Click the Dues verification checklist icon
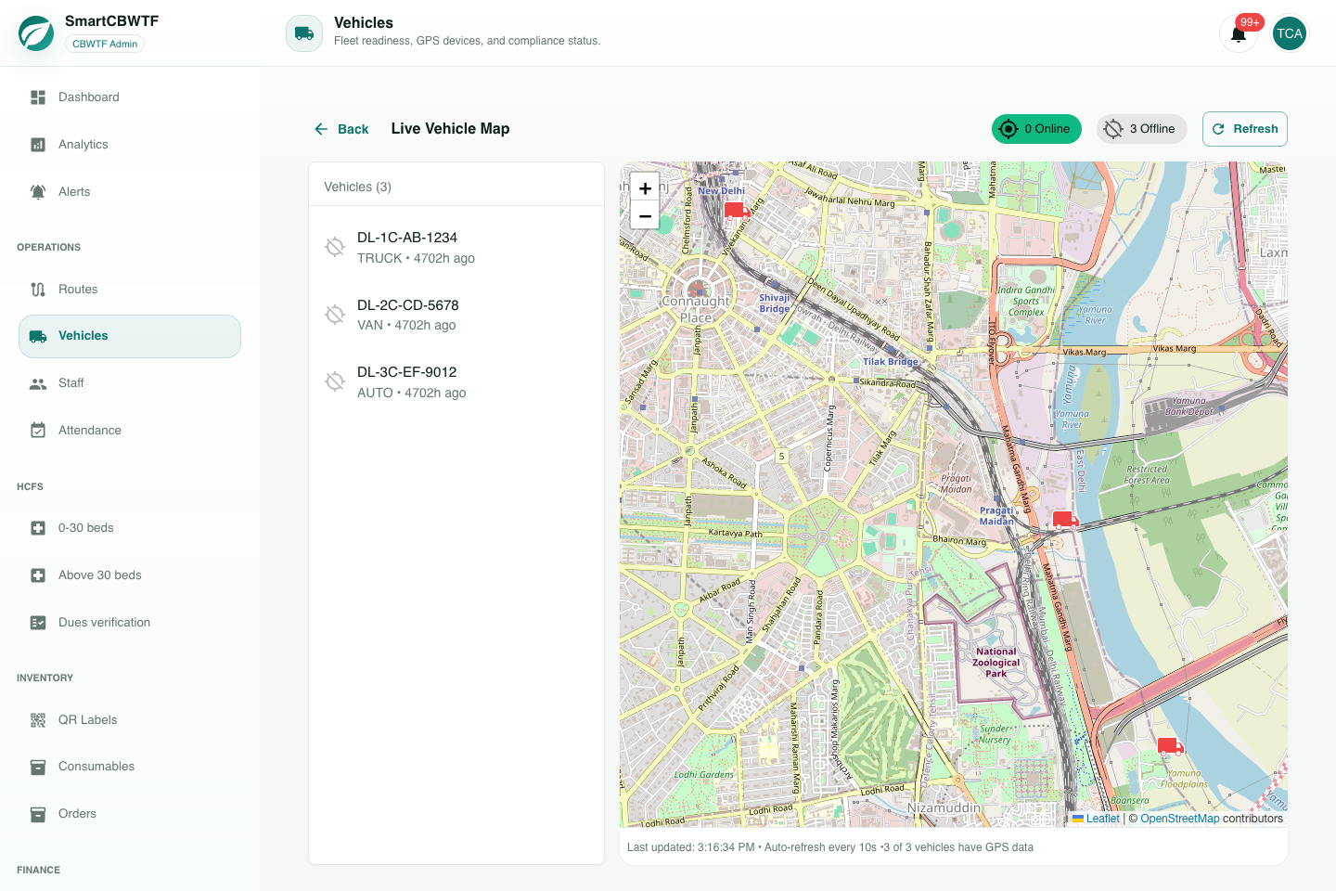 coord(38,623)
